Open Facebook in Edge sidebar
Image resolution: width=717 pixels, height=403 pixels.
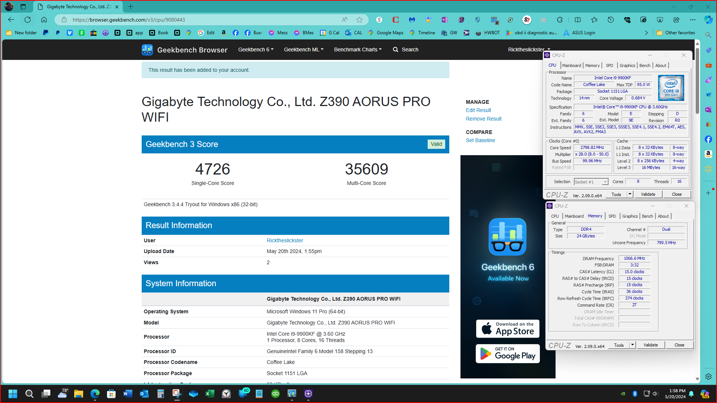(x=708, y=139)
